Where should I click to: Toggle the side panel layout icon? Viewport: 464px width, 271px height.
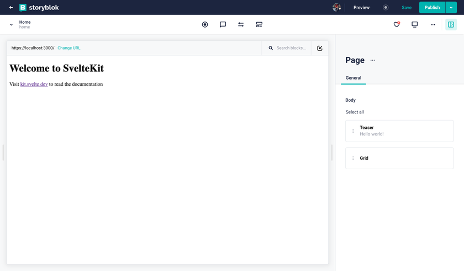click(451, 24)
